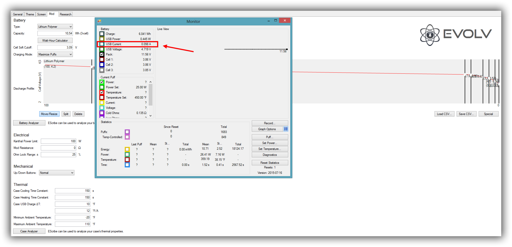The width and height of the screenshot is (512, 247).
Task: Enable the USB Current graph checkbox
Action: (x=102, y=44)
